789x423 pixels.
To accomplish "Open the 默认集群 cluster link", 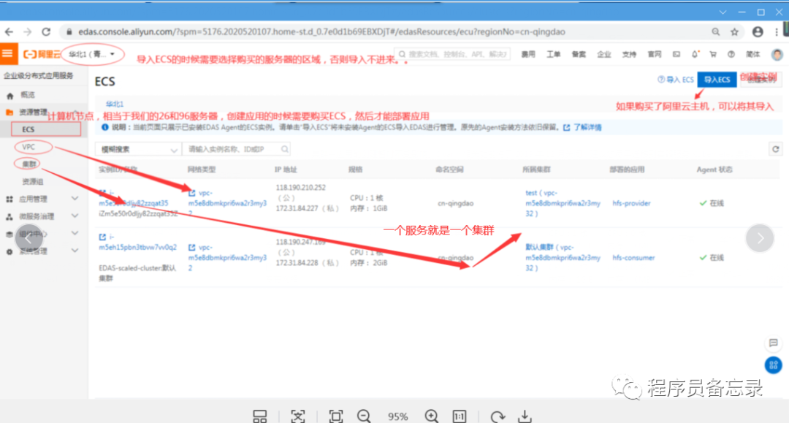I will (x=563, y=257).
